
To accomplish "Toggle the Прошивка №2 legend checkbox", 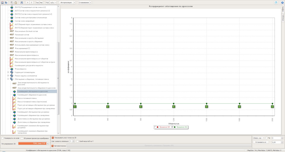I will tap(172, 127).
